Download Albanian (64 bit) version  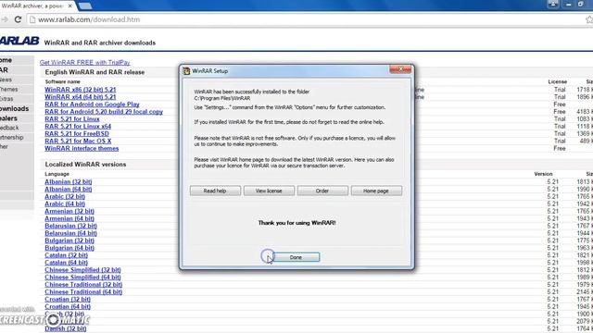pos(68,189)
